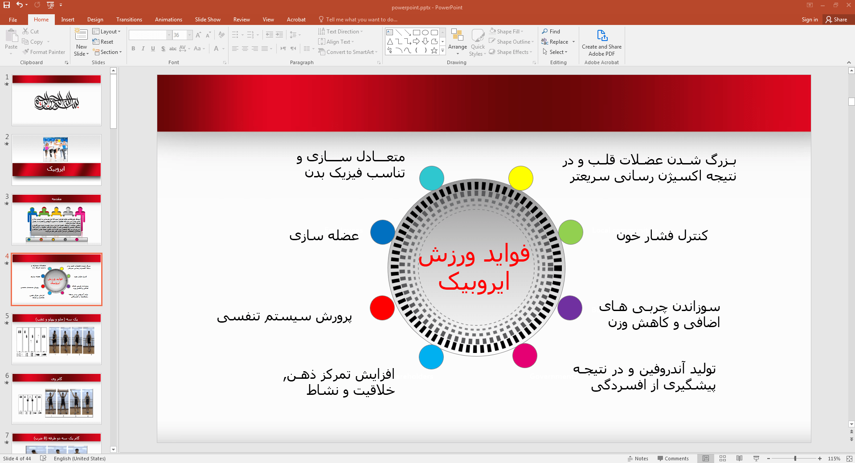Click Convert to SmartArt
This screenshot has width=855, height=463.
348,52
